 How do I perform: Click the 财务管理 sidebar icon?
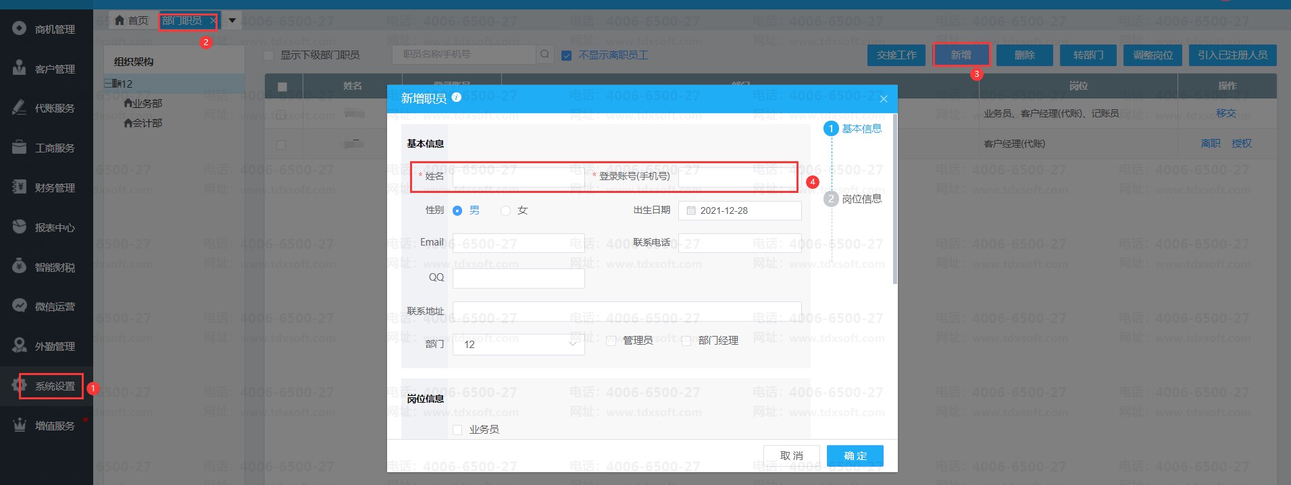(19, 187)
